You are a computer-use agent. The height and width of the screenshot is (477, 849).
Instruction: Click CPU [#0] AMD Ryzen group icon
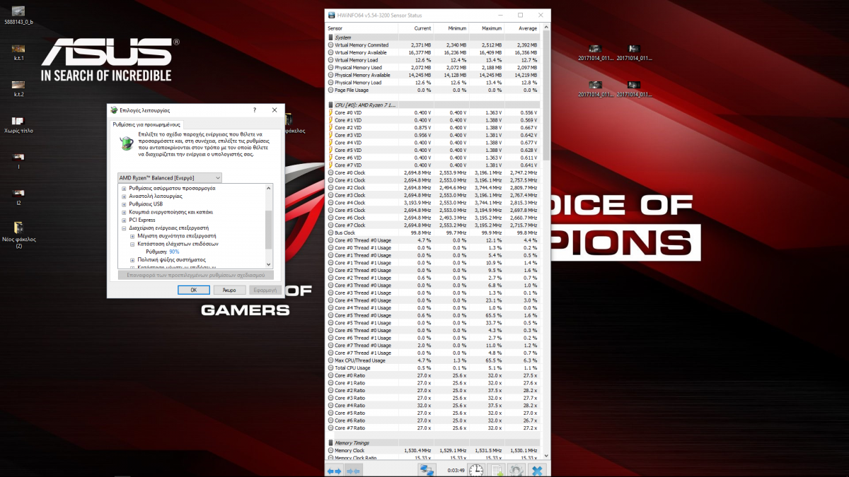(330, 105)
